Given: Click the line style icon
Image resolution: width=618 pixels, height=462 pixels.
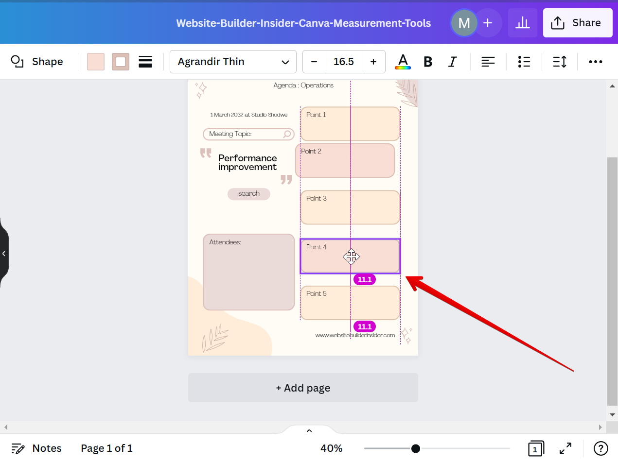Looking at the screenshot, I should point(145,62).
